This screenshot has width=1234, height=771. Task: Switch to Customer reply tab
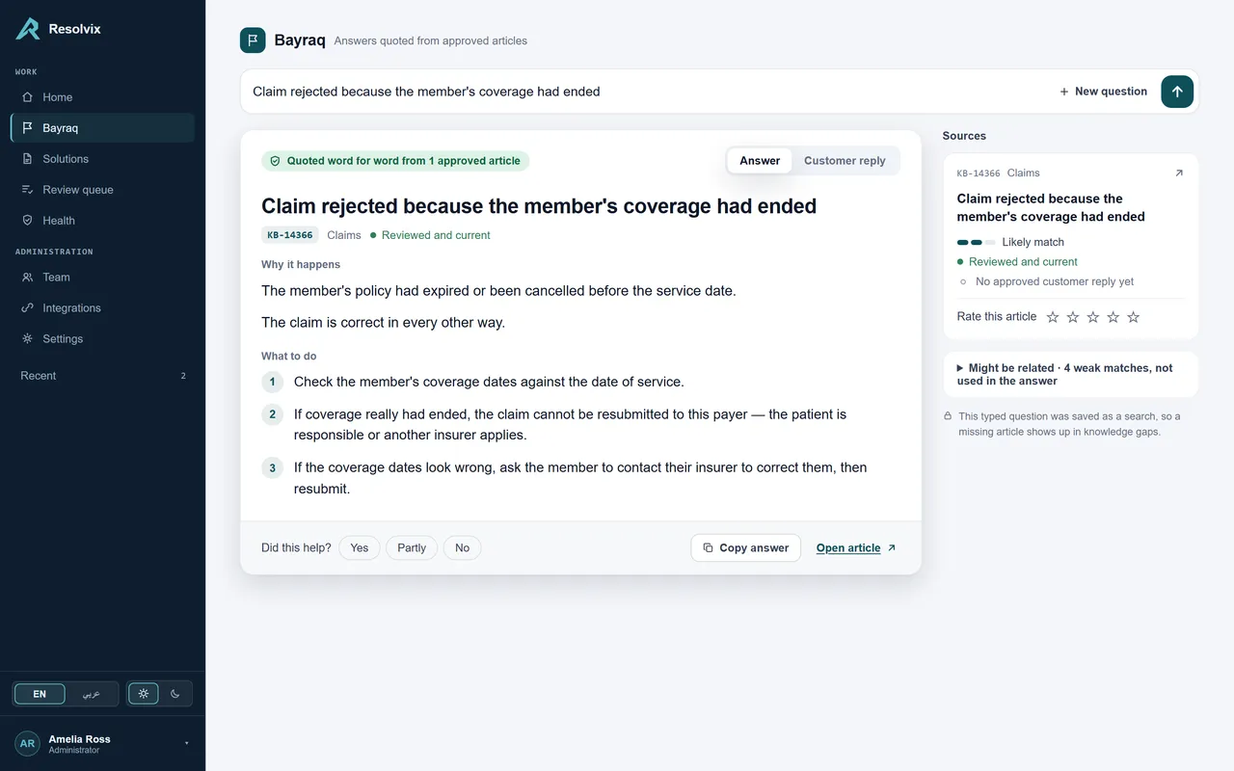click(x=845, y=161)
